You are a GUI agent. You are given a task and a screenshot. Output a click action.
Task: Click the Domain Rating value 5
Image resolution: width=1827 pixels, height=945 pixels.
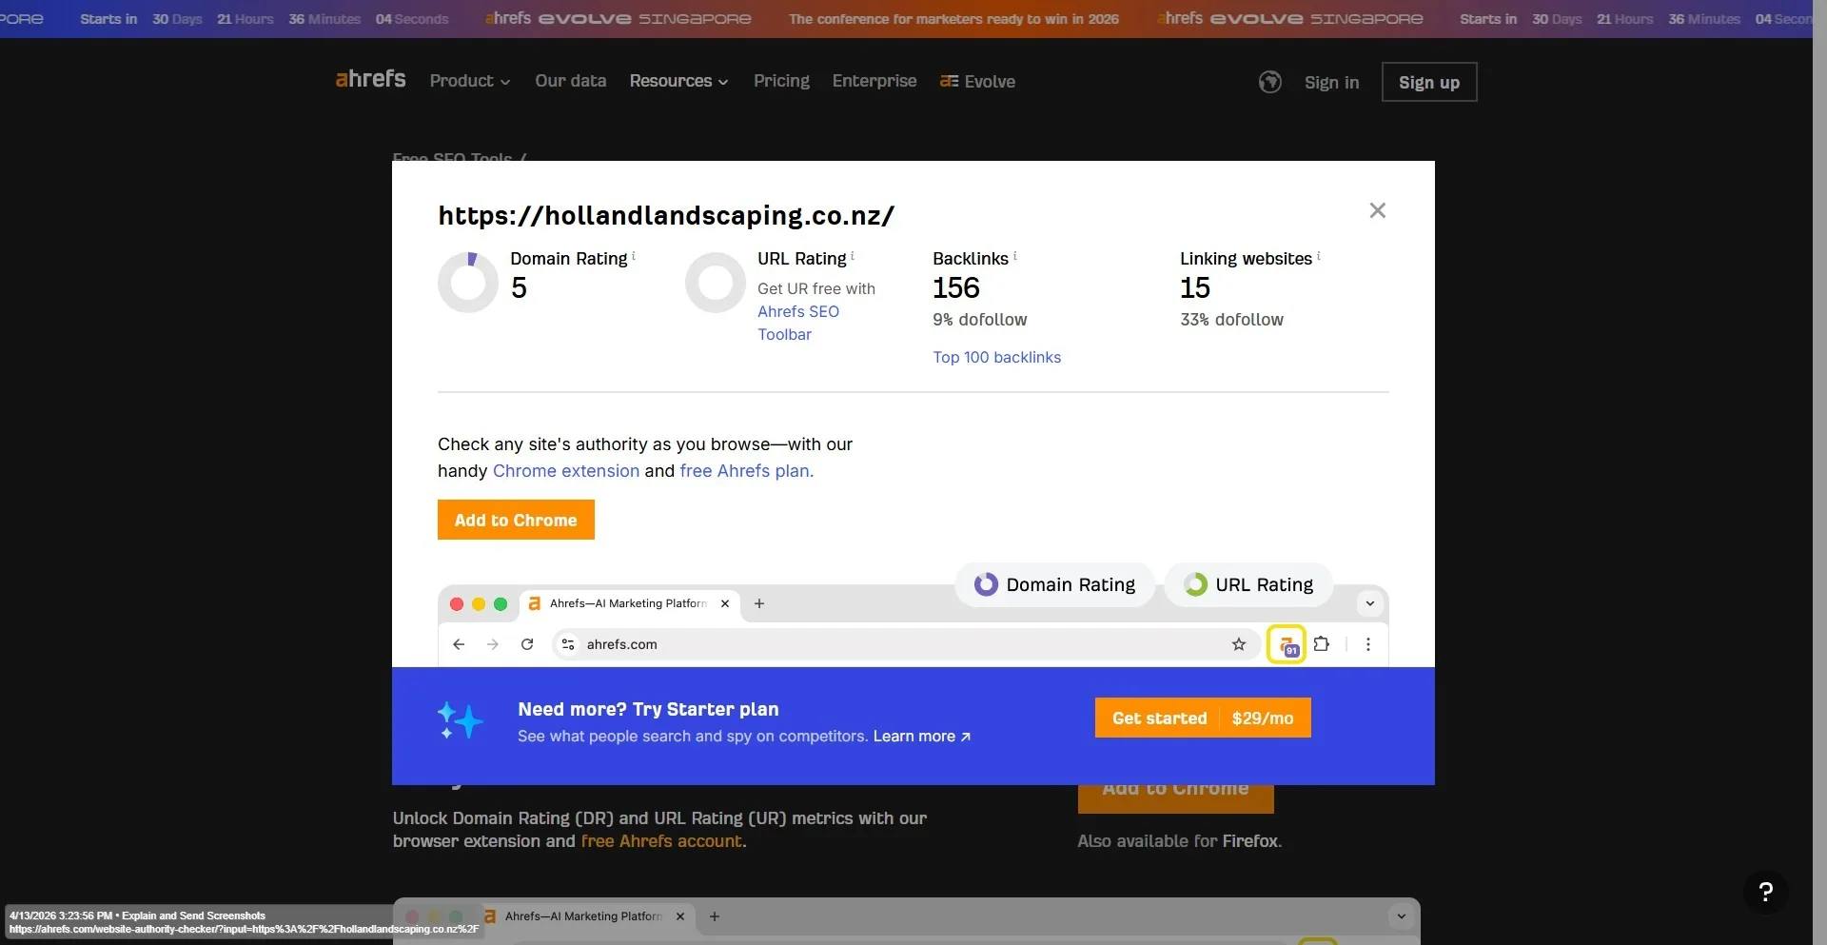pos(519,287)
